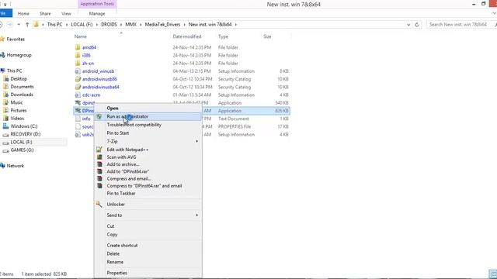Viewport: 497px width, 279px height.
Task: Expand the ribbon with the chevron
Action: tap(494, 13)
